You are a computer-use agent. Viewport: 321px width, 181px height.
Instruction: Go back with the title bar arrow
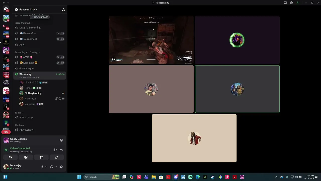4,3
